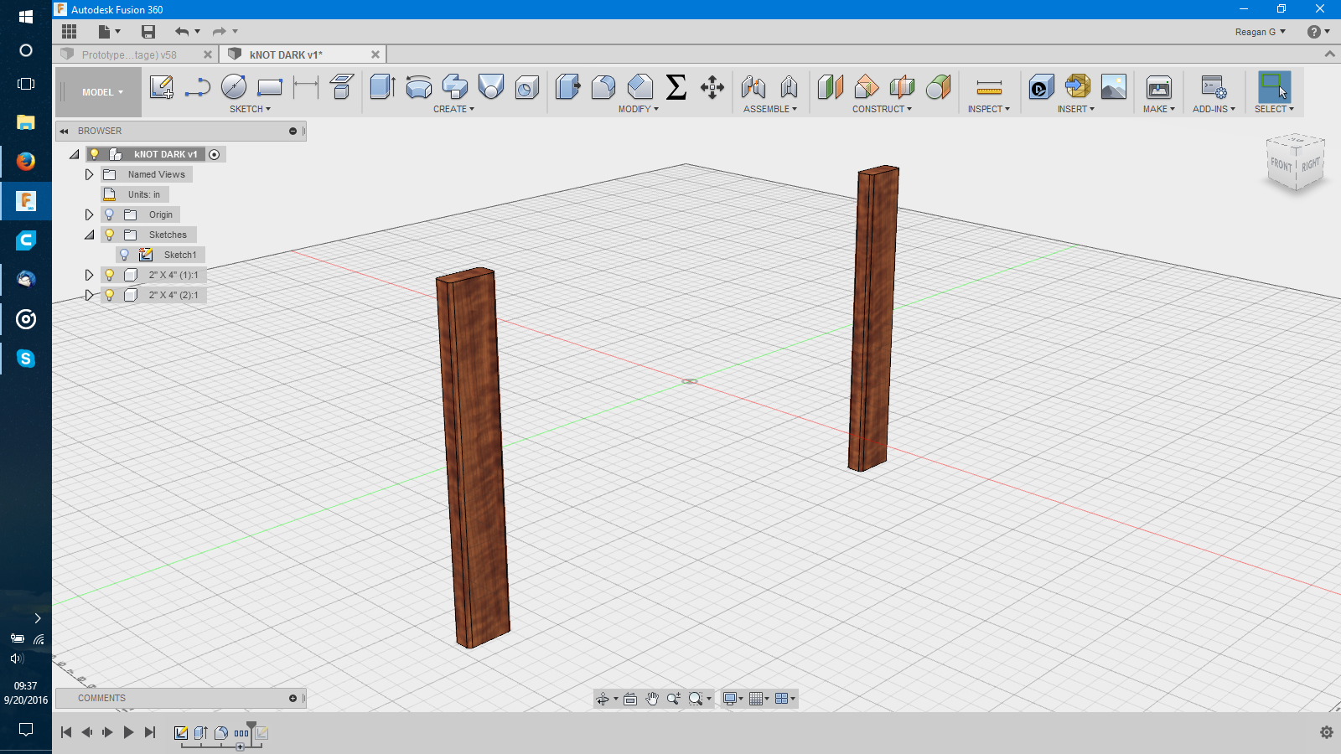Viewport: 1341px width, 754px height.
Task: Select the 2-Point Rectangle tool
Action: 270,87
